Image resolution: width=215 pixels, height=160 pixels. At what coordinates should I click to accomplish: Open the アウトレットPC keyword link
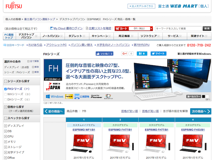point(56,45)
